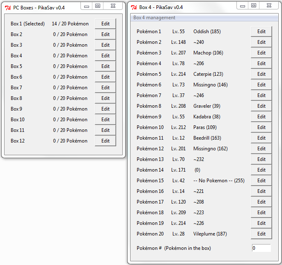Edit Box 3 in PC Boxes window

105,45
